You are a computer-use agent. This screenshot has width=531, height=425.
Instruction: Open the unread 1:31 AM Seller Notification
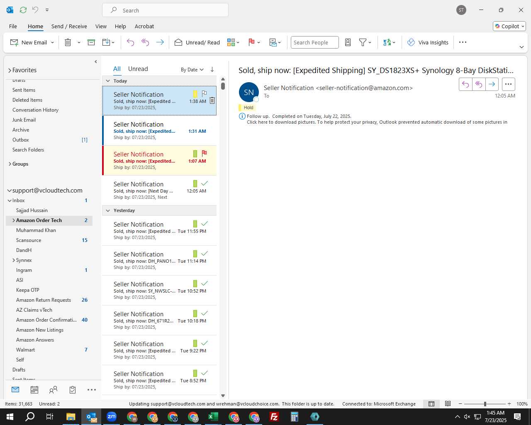point(159,130)
